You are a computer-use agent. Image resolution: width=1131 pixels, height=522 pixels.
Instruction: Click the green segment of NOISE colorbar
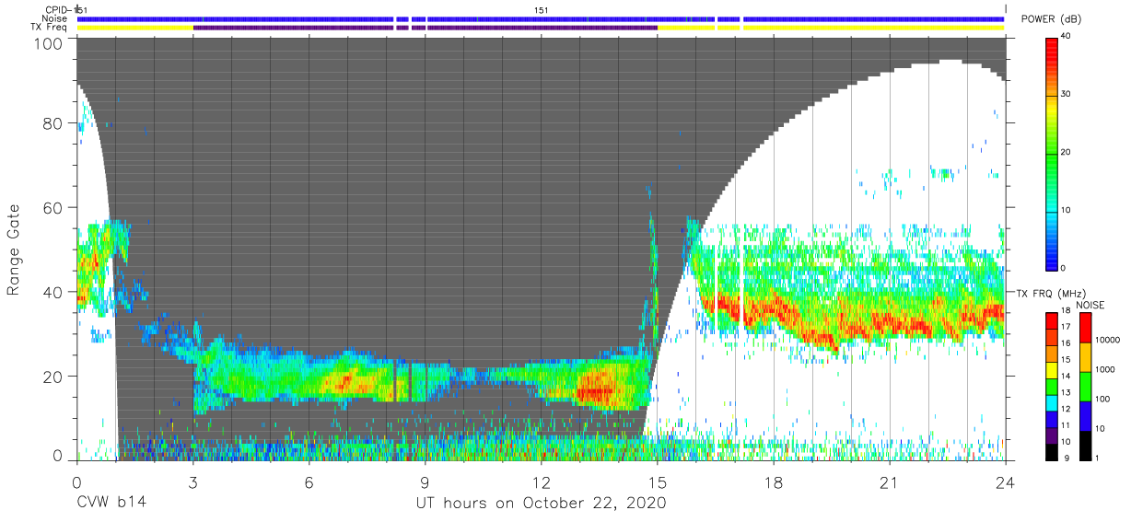coord(1085,386)
